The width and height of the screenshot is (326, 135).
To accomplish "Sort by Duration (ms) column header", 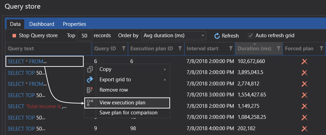I will (x=254, y=49).
